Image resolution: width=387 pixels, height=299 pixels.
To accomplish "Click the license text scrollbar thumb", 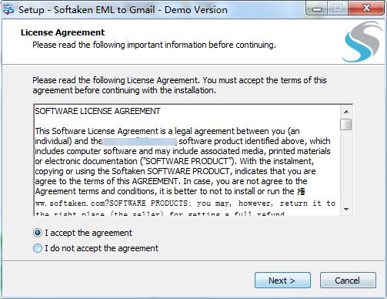I will pyautogui.click(x=346, y=124).
